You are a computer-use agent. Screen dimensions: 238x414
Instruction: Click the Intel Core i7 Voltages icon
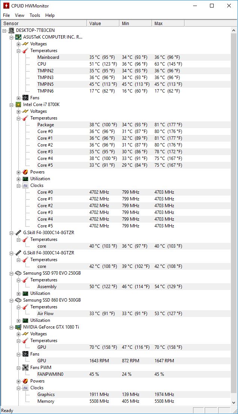[25, 111]
